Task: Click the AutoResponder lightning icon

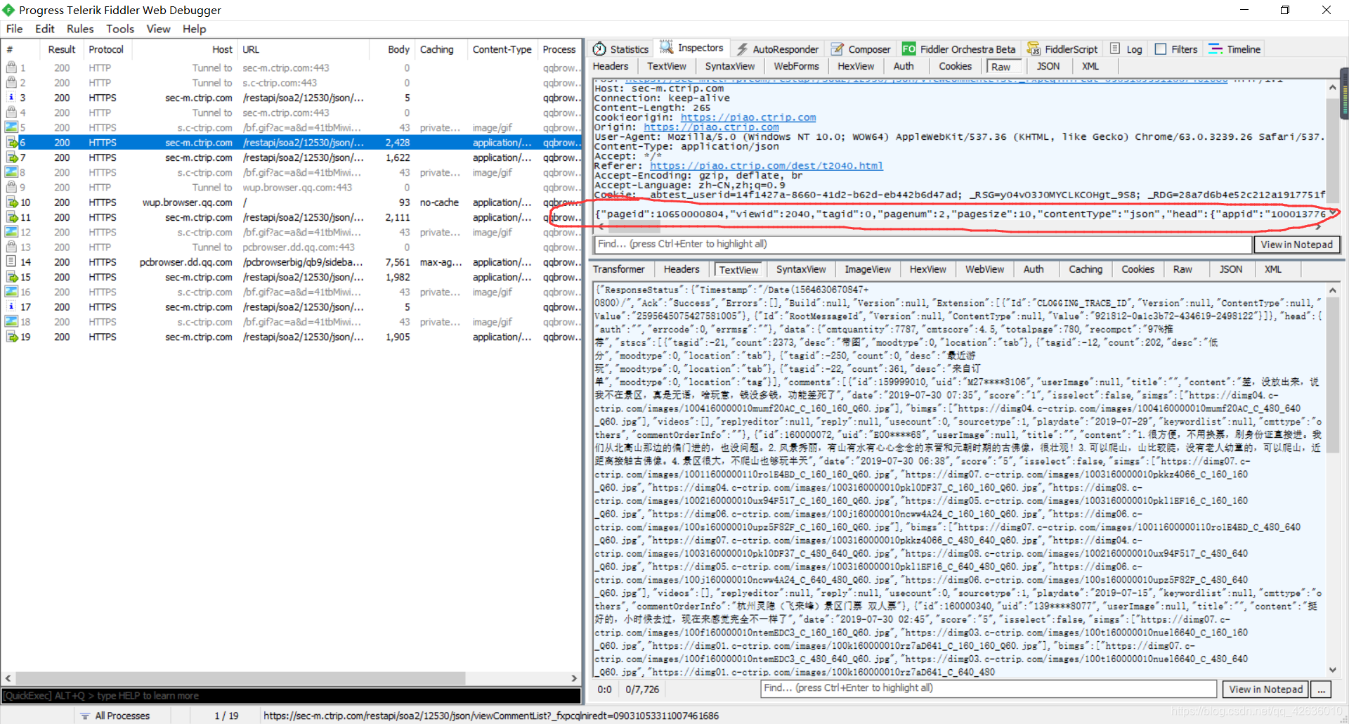Action: tap(742, 49)
